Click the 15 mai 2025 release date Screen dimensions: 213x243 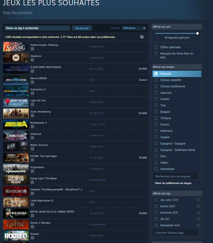(x=96, y=158)
